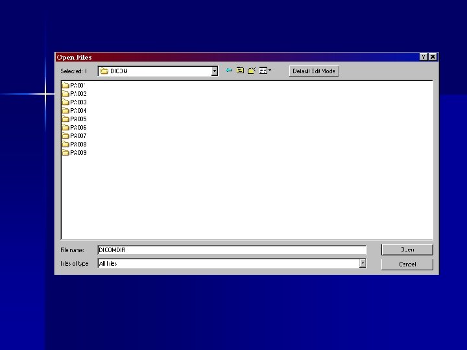Screen dimensions: 467x350
Task: Select the PA004 folder
Action: tap(74, 111)
